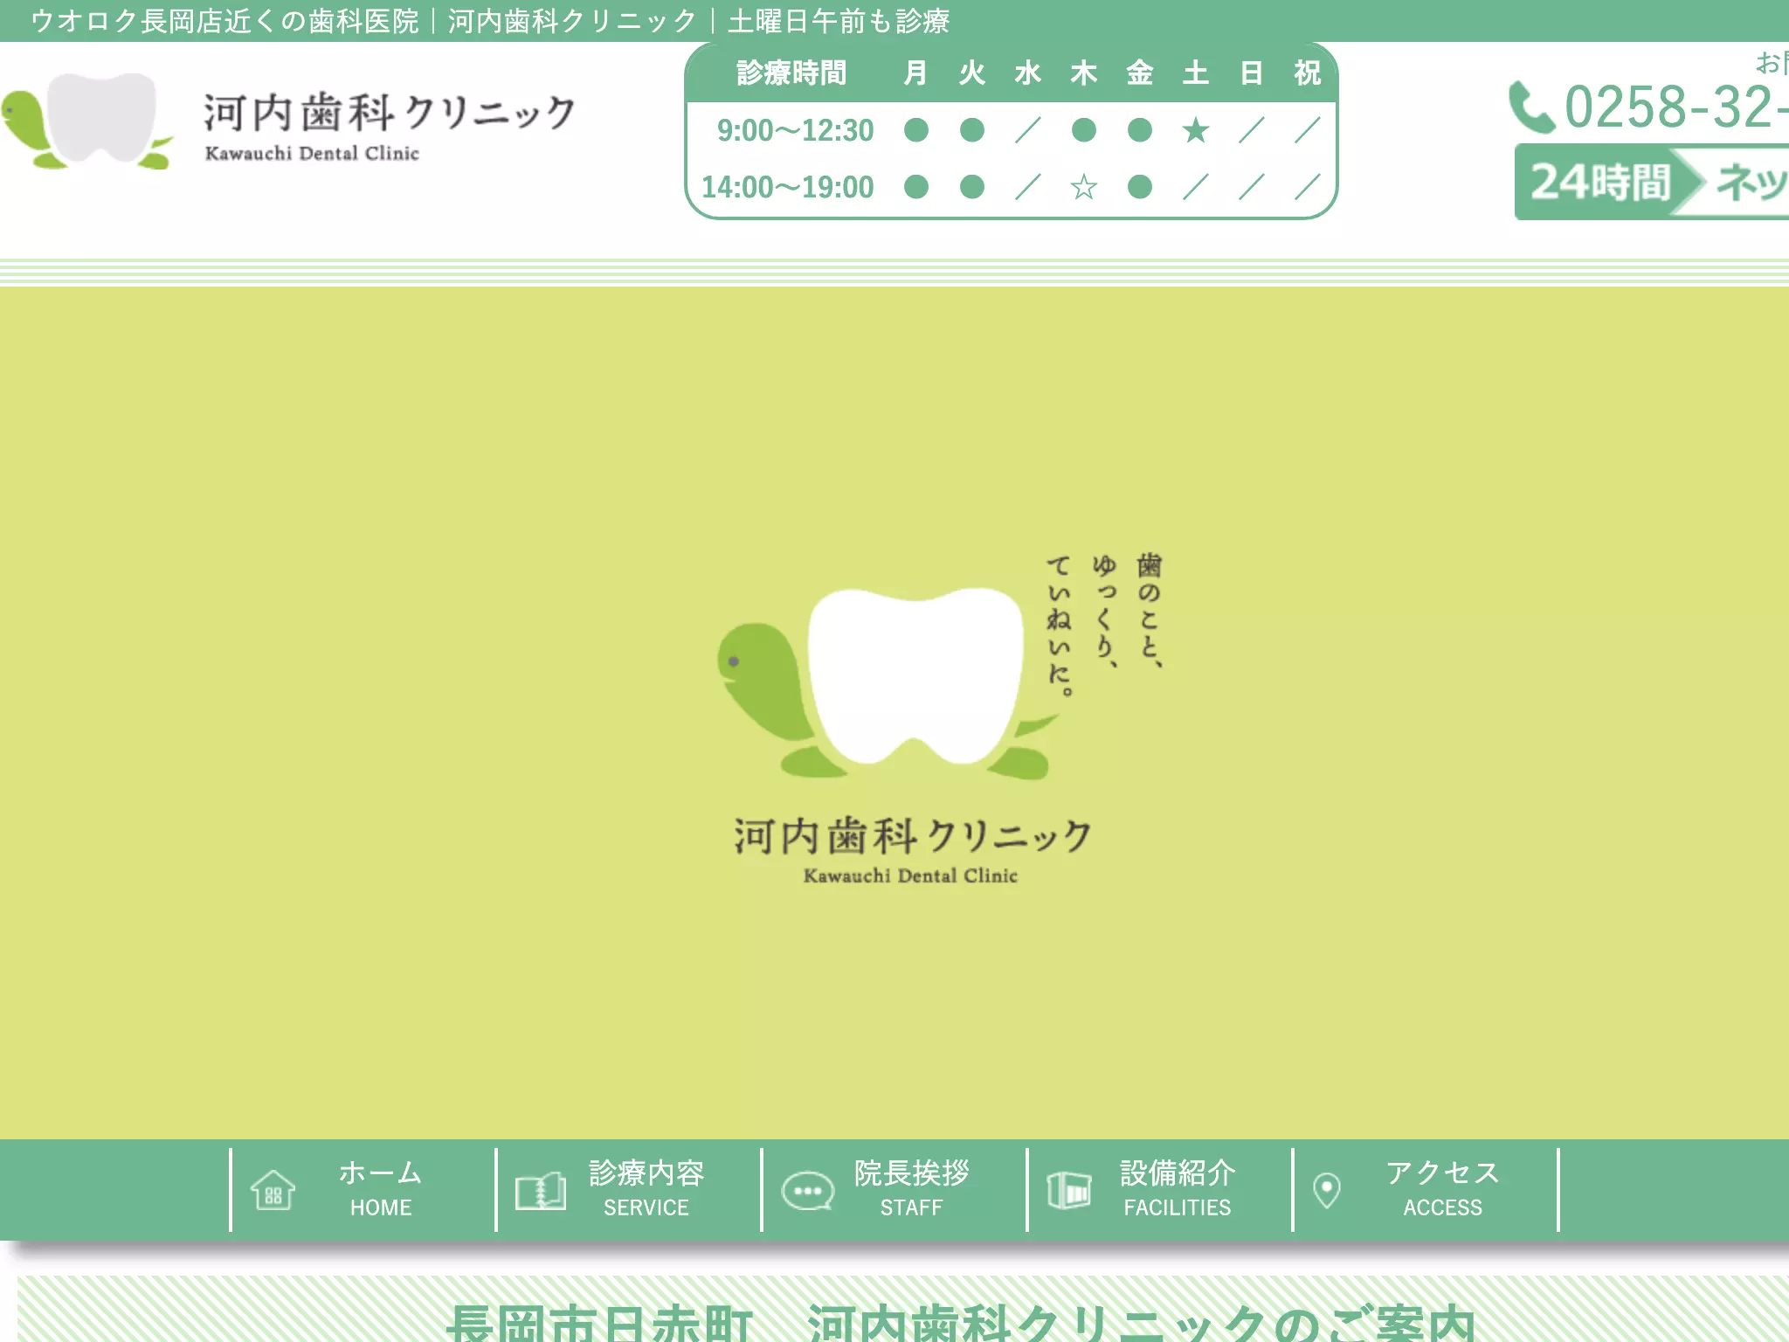Open アクセス ACCESS navigation item
The image size is (1789, 1342).
click(1426, 1189)
